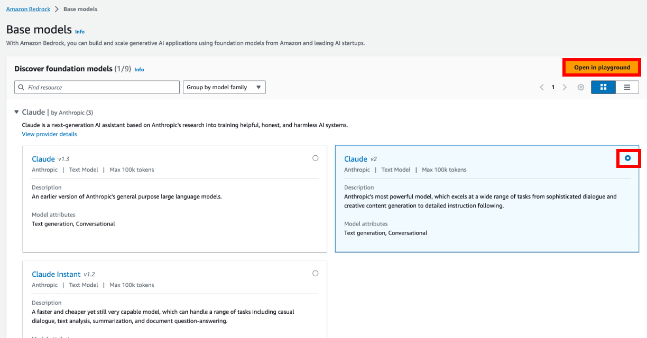Click 'A faster and cheaper' description text
The image size is (647, 338).
163,316
